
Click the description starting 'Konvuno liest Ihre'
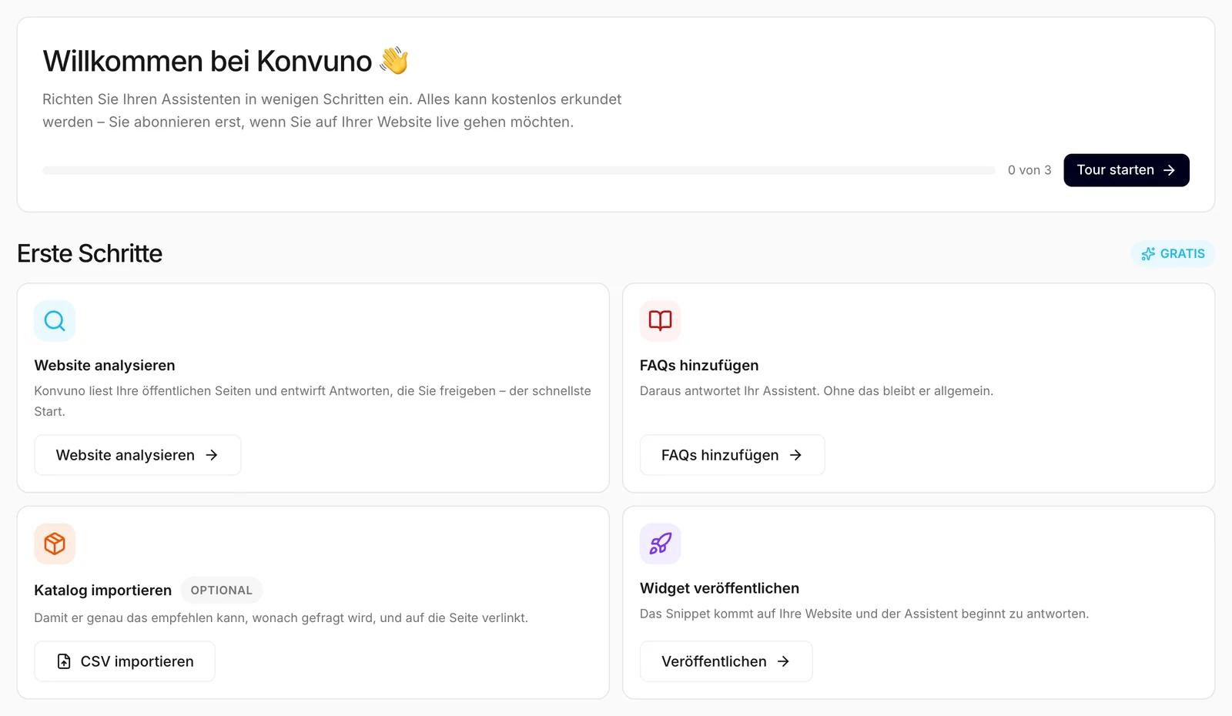313,401
